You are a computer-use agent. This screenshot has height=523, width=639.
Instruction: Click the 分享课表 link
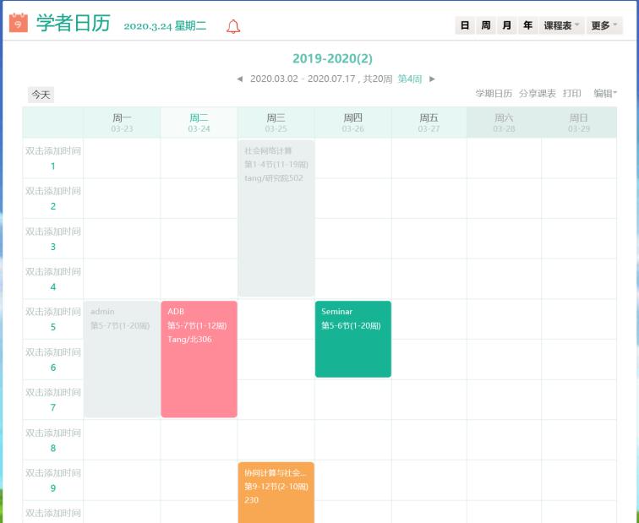click(x=538, y=94)
